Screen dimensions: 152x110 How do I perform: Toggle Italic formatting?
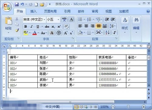32,27
